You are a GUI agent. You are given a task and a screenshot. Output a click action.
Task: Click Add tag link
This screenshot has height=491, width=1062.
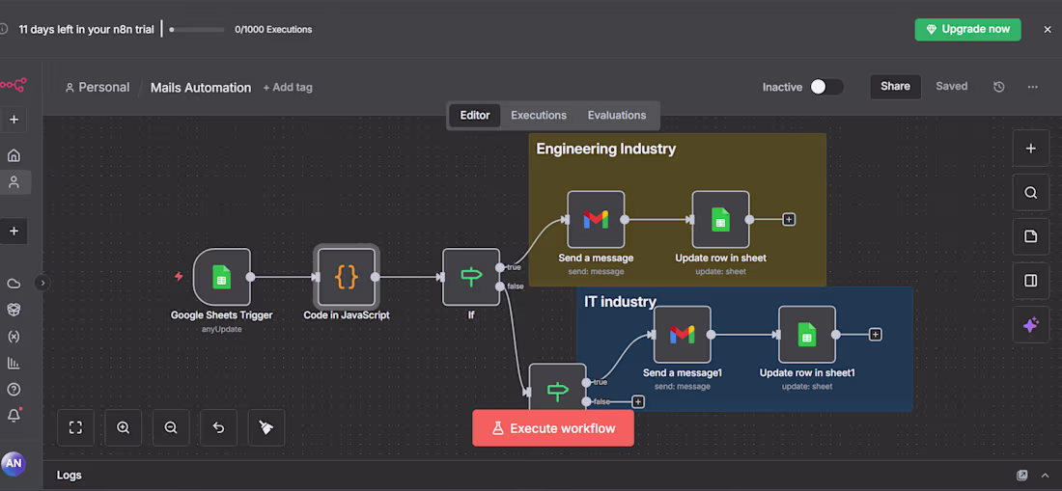[288, 87]
